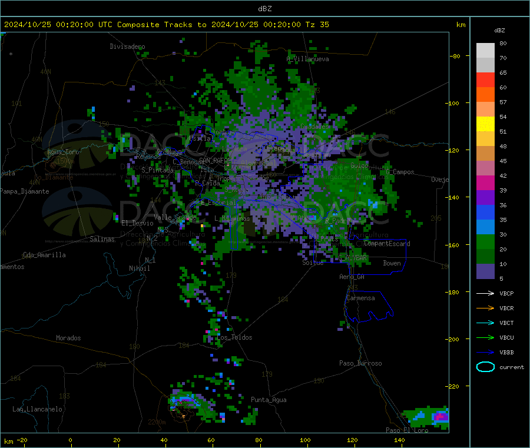This screenshot has height=448, width=530.
Task: Click the Agua_Toro map label
Action: point(63,152)
